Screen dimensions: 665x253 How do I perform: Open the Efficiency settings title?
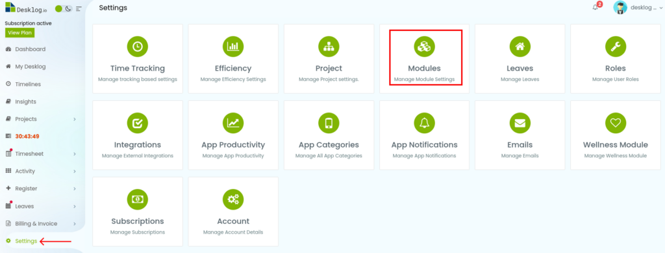coord(233,68)
